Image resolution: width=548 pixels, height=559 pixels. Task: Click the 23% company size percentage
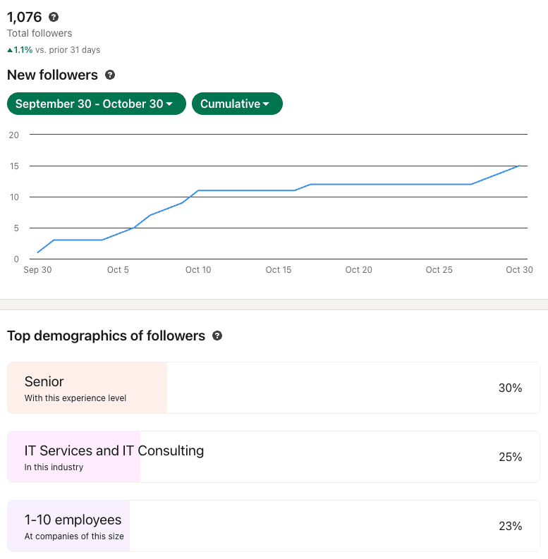pyautogui.click(x=510, y=526)
